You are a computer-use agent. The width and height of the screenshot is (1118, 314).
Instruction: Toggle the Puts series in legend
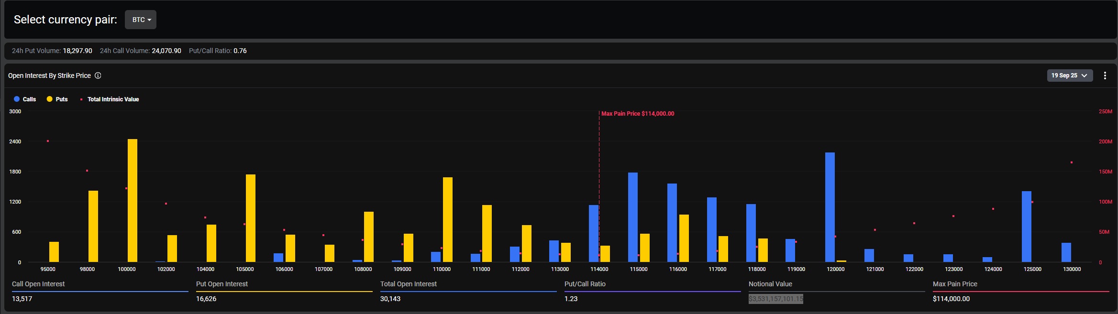[57, 99]
